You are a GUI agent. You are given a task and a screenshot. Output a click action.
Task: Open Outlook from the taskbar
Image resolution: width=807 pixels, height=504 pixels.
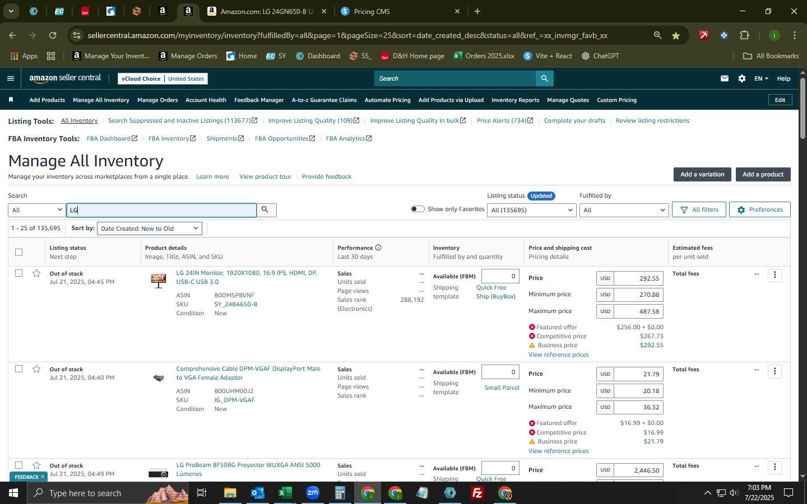257,493
